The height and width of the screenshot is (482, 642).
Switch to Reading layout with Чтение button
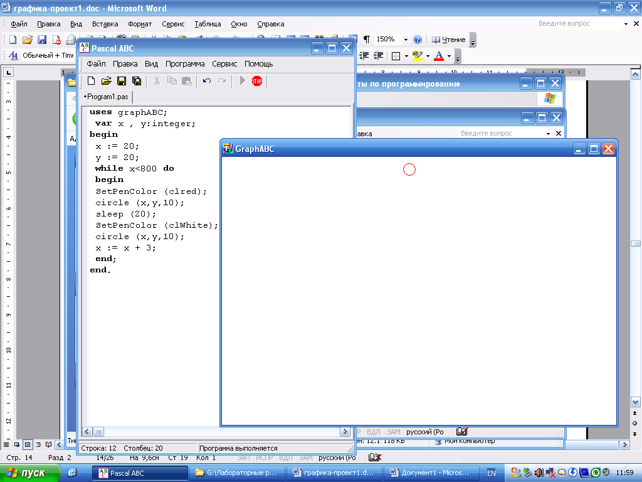(x=449, y=40)
